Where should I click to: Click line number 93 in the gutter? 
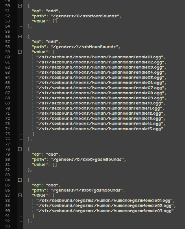(7, 226)
